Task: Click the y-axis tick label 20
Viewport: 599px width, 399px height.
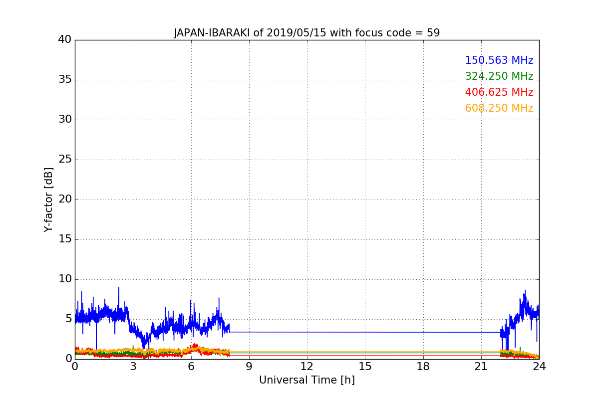Action: point(65,199)
